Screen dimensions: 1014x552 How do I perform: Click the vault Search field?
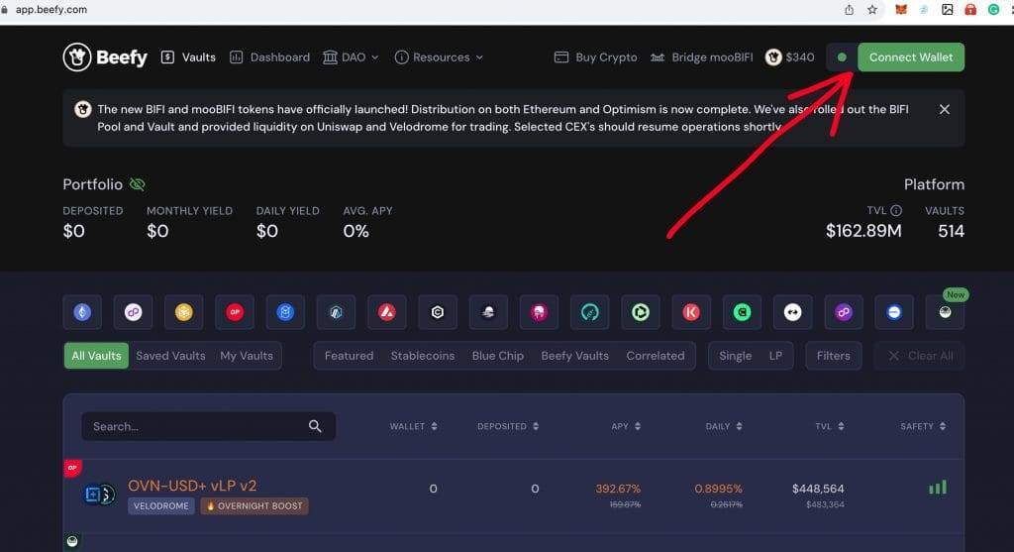pyautogui.click(x=208, y=426)
